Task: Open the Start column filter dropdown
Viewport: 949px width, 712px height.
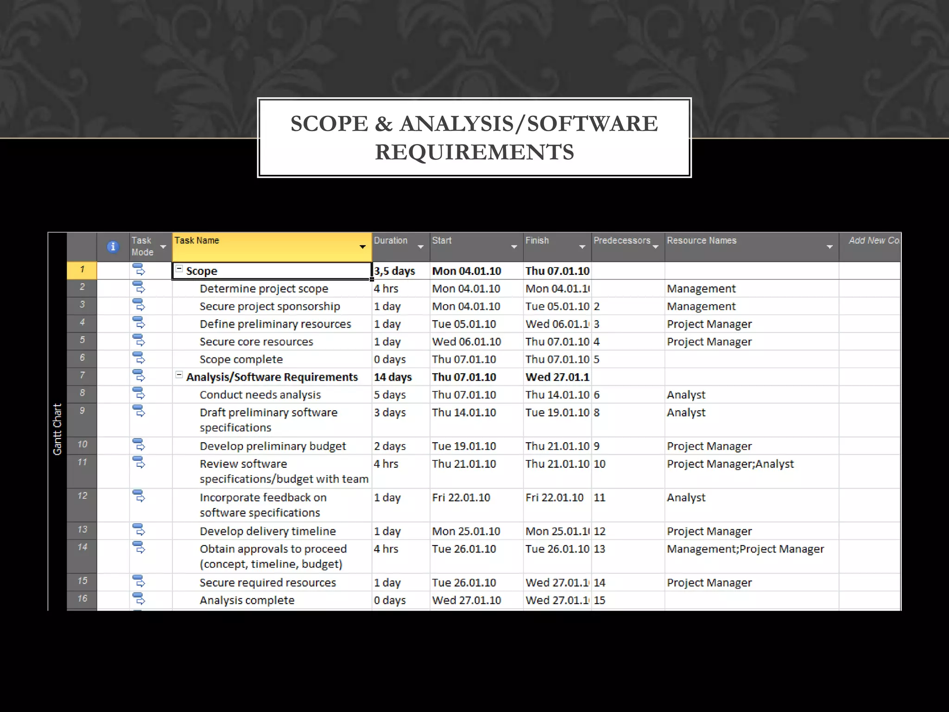Action: pyautogui.click(x=514, y=247)
